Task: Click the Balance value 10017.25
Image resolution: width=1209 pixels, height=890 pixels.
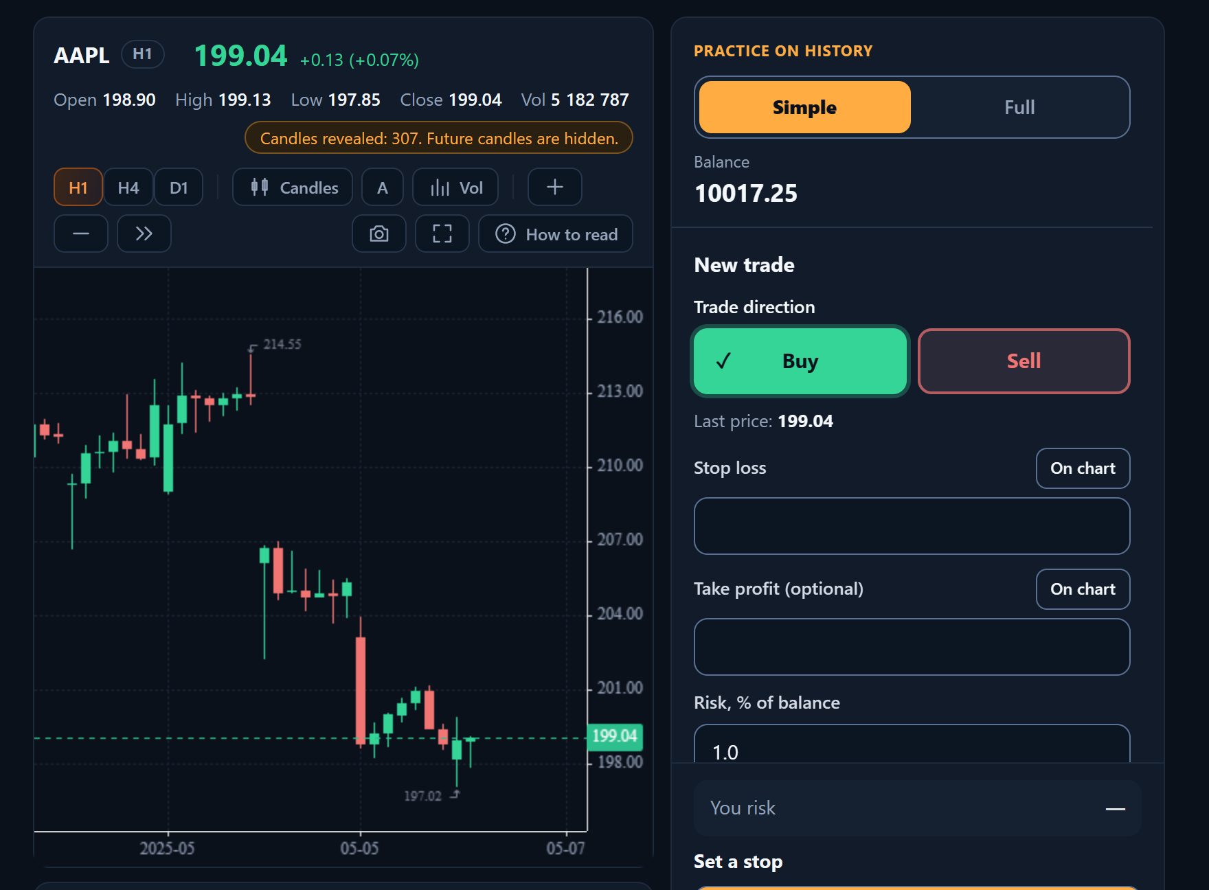Action: click(x=746, y=194)
